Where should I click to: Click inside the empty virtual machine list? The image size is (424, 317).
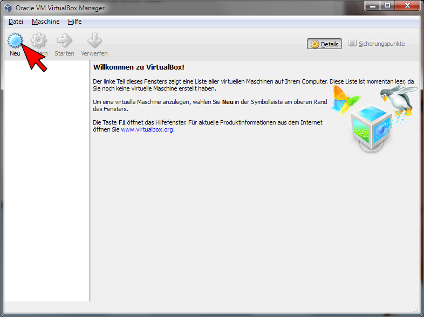46,178
